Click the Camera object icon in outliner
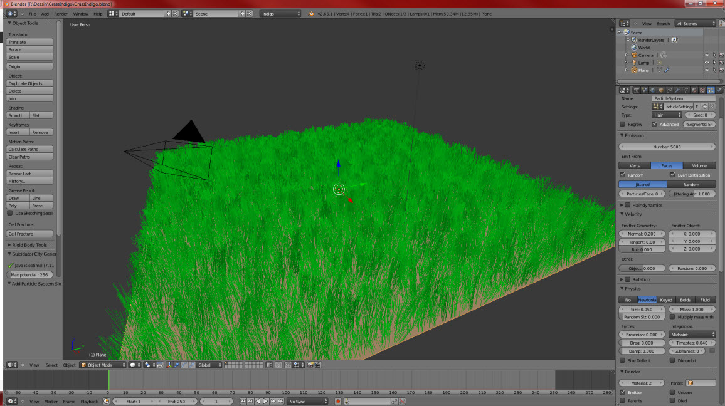Screen dimensions: 725x406 [x=633, y=55]
